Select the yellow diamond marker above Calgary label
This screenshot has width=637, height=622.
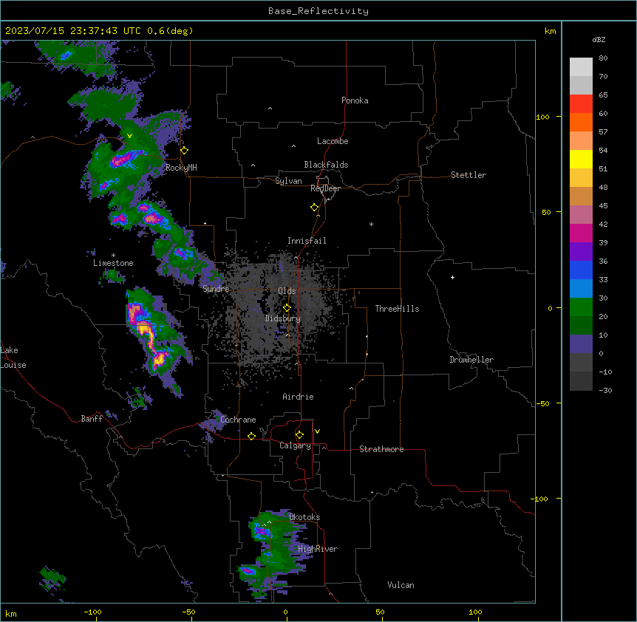299,435
